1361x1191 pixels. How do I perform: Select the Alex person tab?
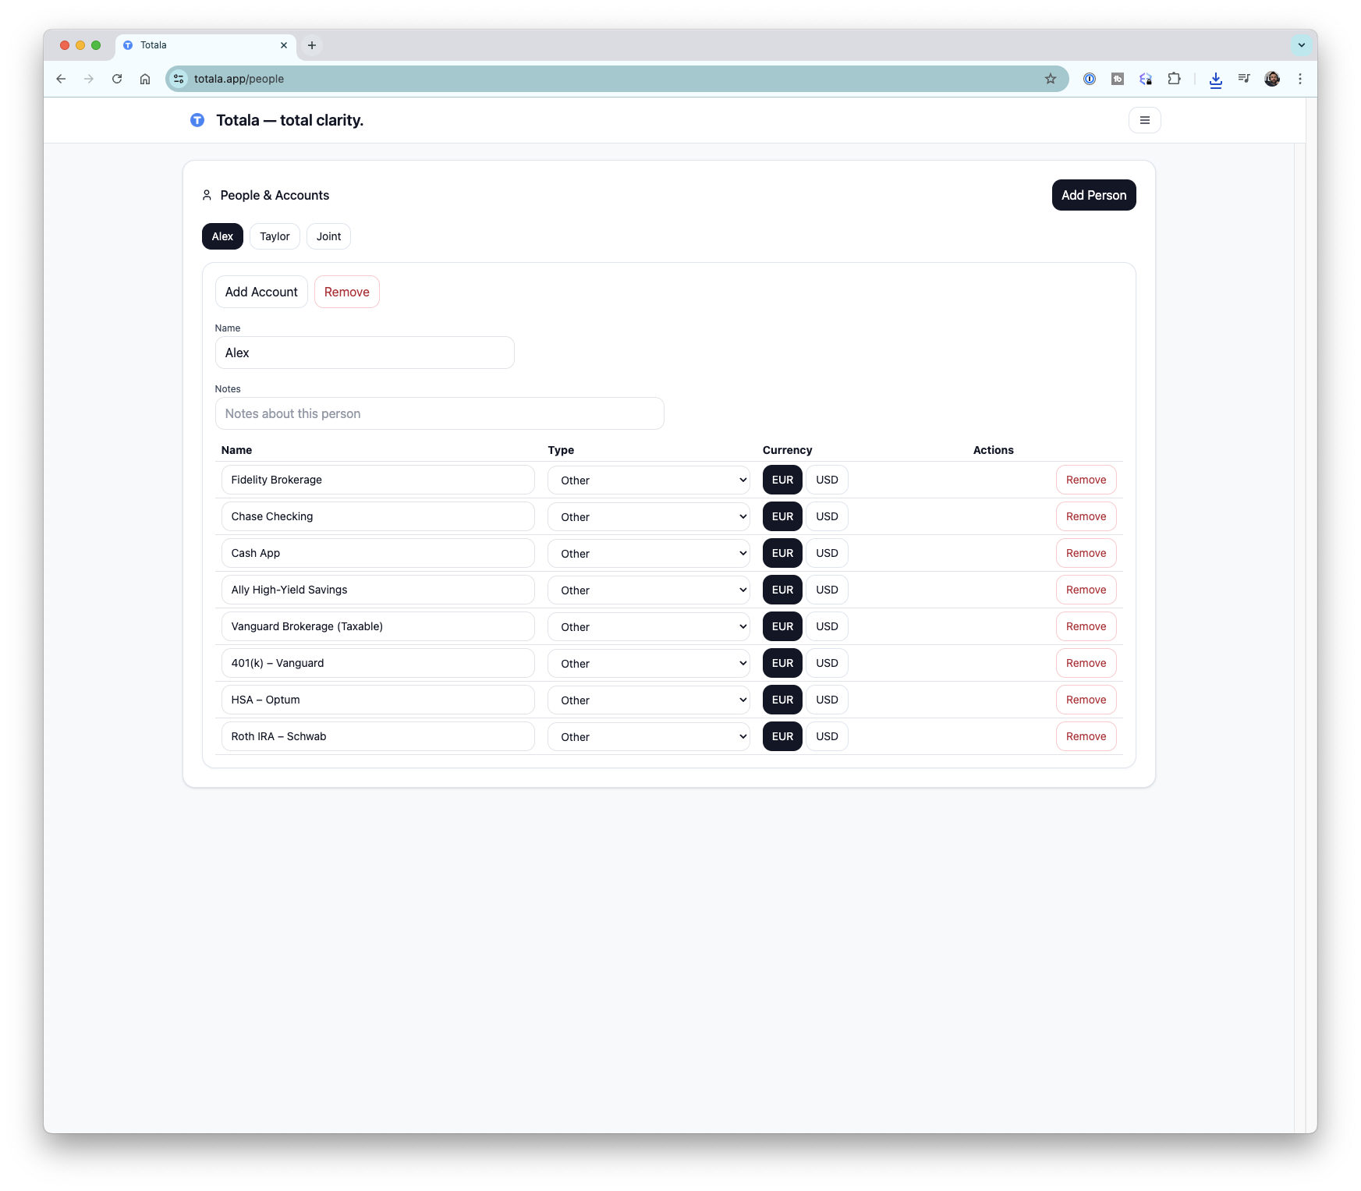(x=222, y=236)
